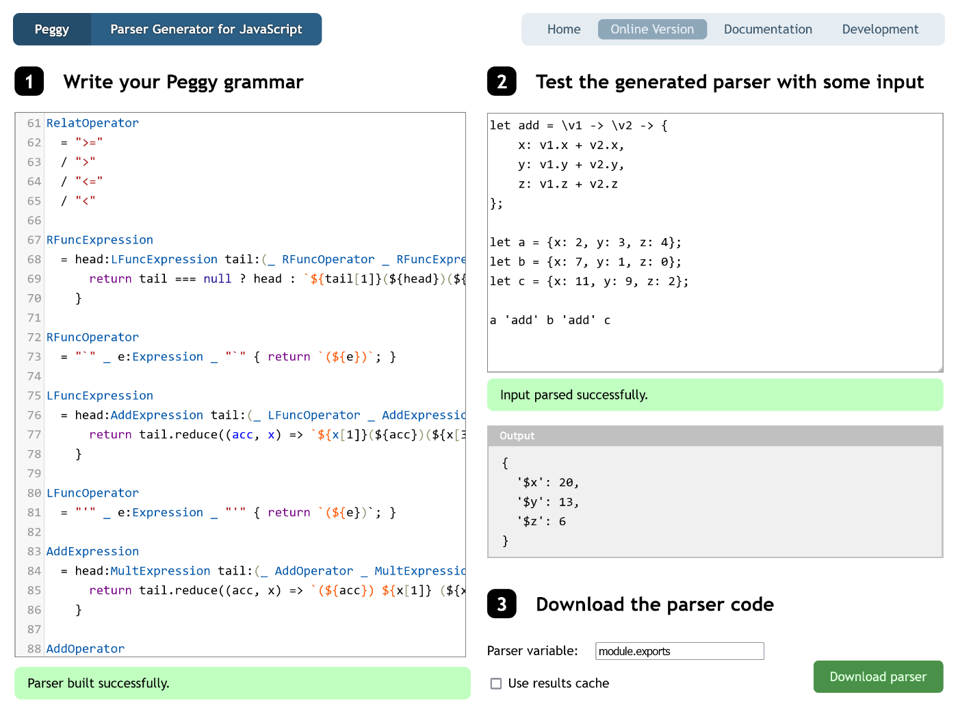Click the ">=" string on line 62

click(x=89, y=142)
